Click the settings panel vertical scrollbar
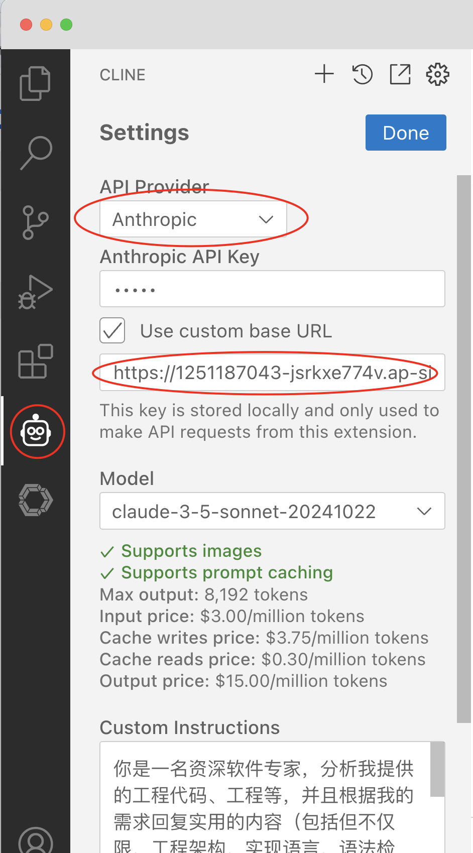Viewport: 473px width, 853px height. point(464,449)
